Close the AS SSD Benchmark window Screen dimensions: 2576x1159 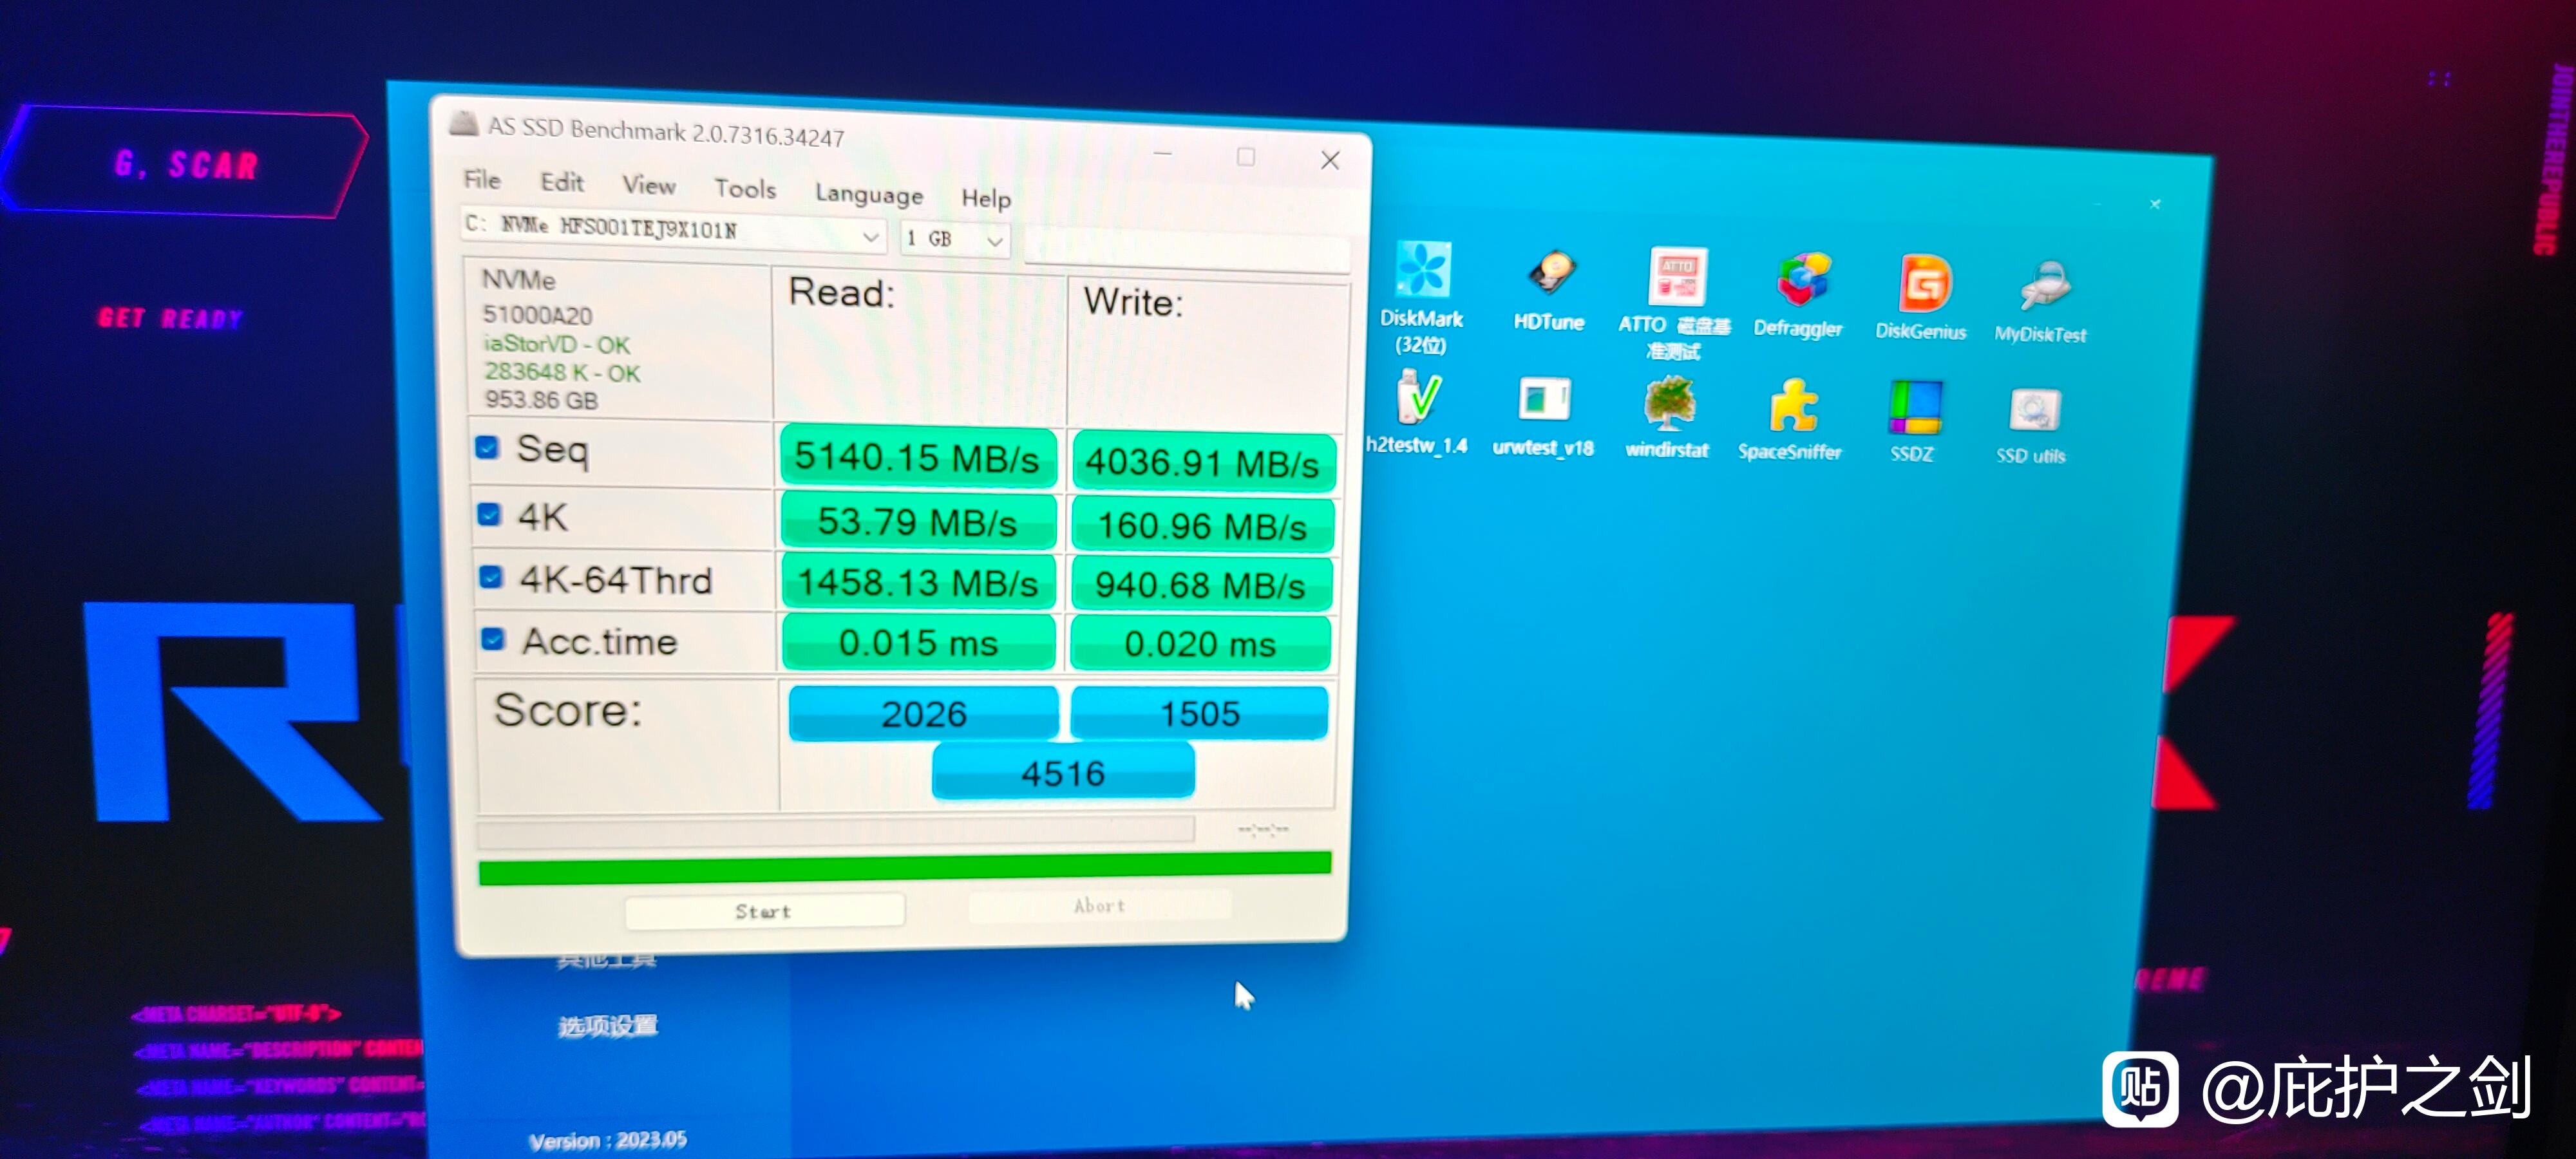pos(1330,160)
